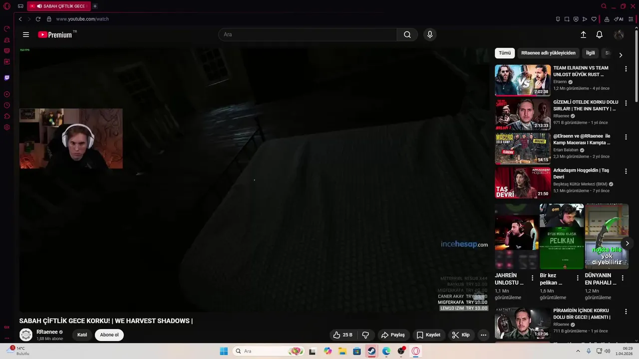Like the video with 25 B
This screenshot has height=359, width=639.
(342, 335)
